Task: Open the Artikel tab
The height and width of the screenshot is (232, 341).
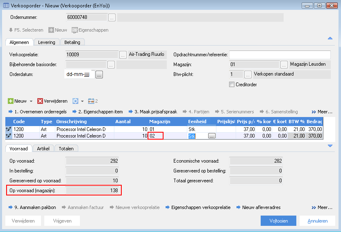Action: (x=43, y=149)
